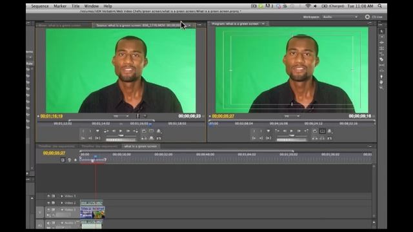
Task: Toggle Safe Margins in the Source monitor
Action: tap(151, 131)
